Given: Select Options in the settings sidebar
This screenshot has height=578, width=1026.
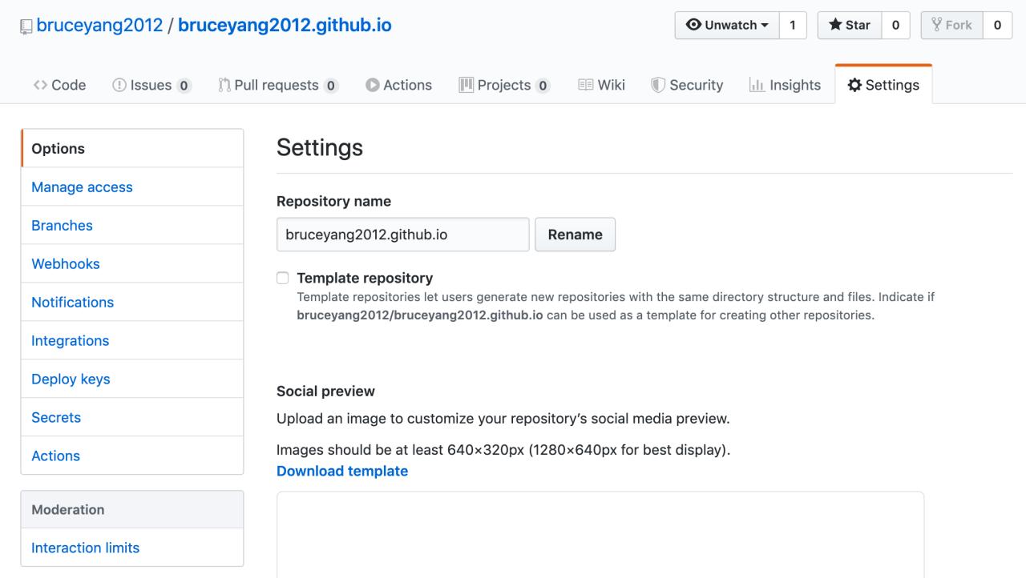Looking at the screenshot, I should click(x=132, y=148).
